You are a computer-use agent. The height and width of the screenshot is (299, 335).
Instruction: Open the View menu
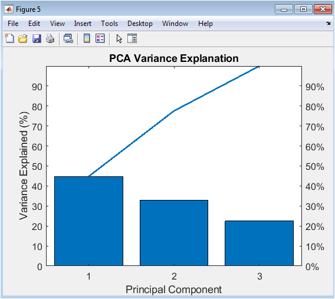[57, 24]
